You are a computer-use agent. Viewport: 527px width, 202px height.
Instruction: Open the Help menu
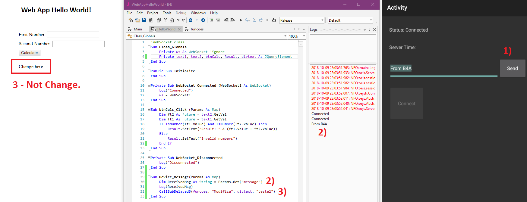(214, 13)
